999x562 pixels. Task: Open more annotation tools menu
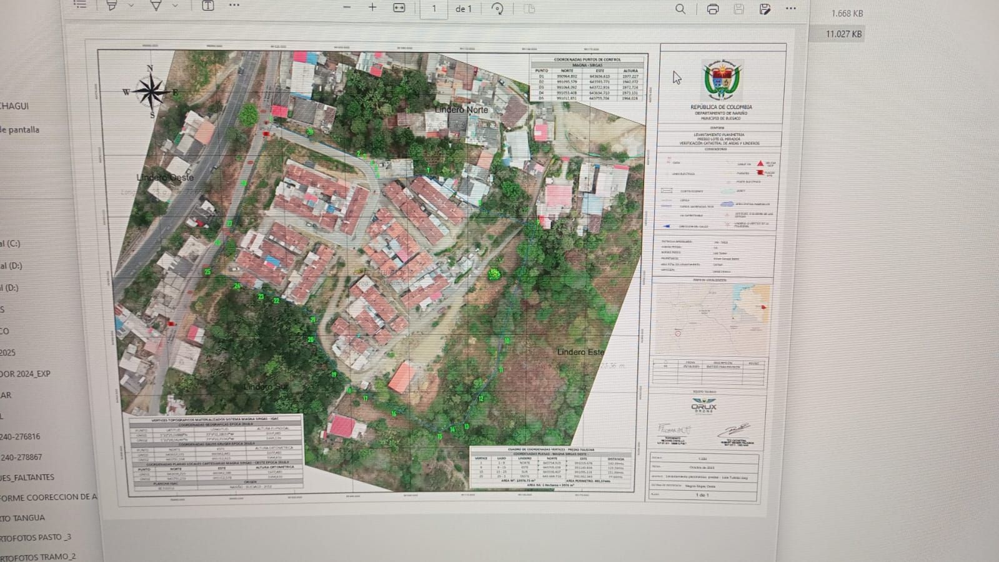point(234,5)
